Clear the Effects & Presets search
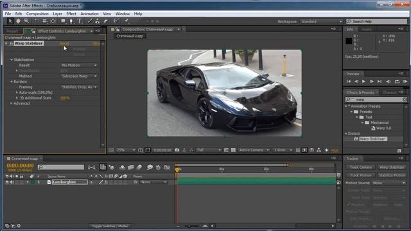 pyautogui.click(x=405, y=99)
